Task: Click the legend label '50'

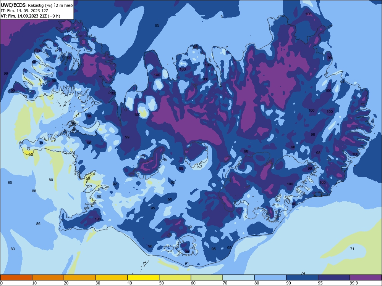Action: click(x=162, y=283)
